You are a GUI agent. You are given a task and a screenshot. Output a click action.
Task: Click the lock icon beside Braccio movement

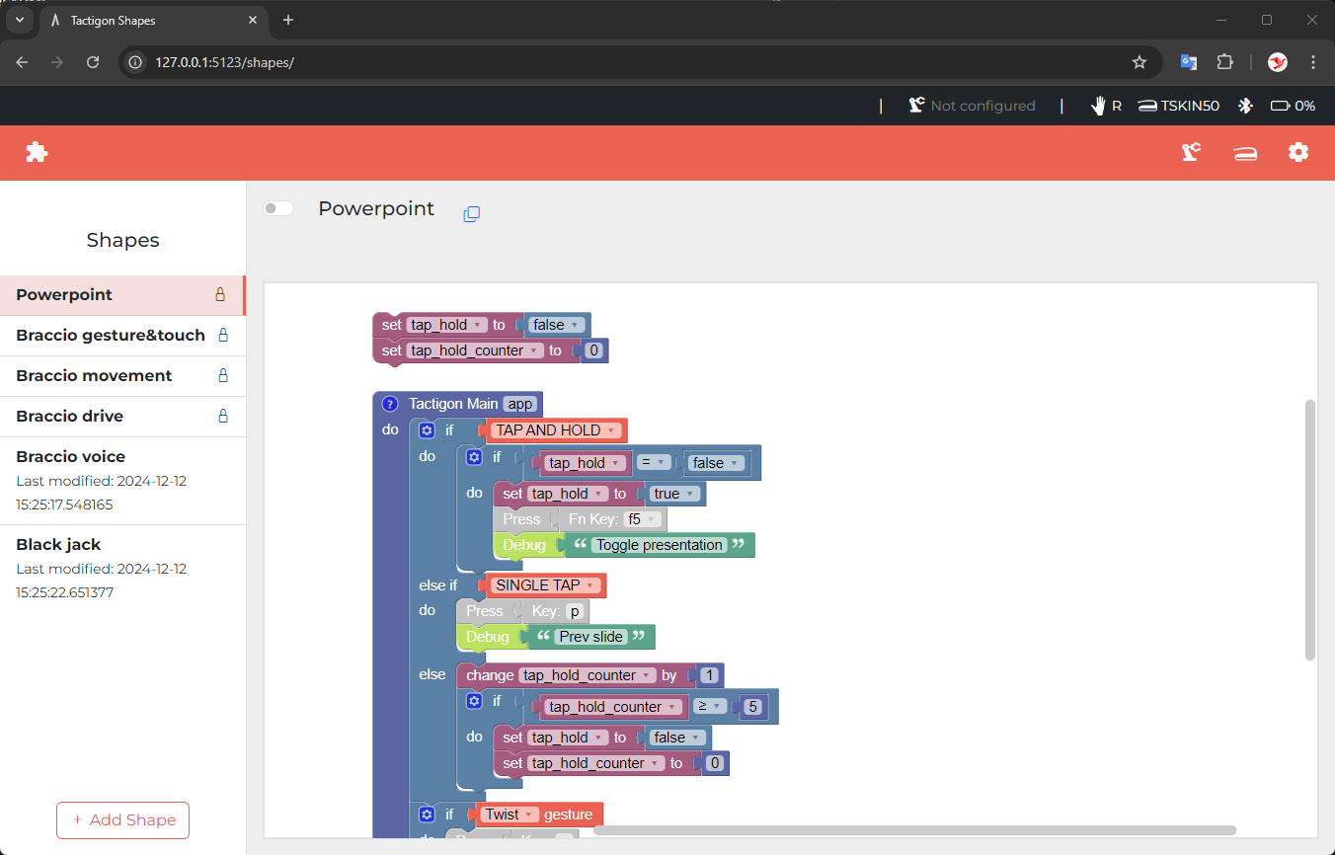point(223,375)
